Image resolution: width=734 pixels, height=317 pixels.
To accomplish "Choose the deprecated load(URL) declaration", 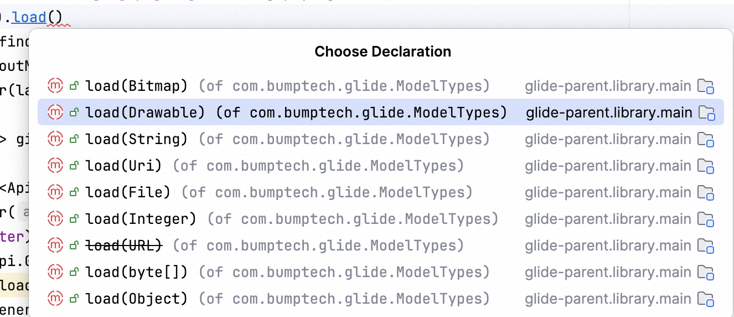I will click(123, 246).
